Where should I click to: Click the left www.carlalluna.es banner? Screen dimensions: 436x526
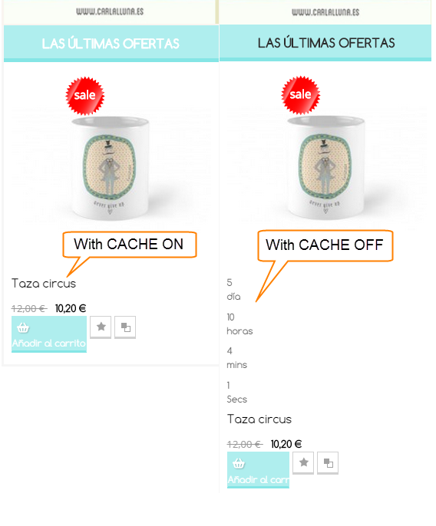point(110,12)
